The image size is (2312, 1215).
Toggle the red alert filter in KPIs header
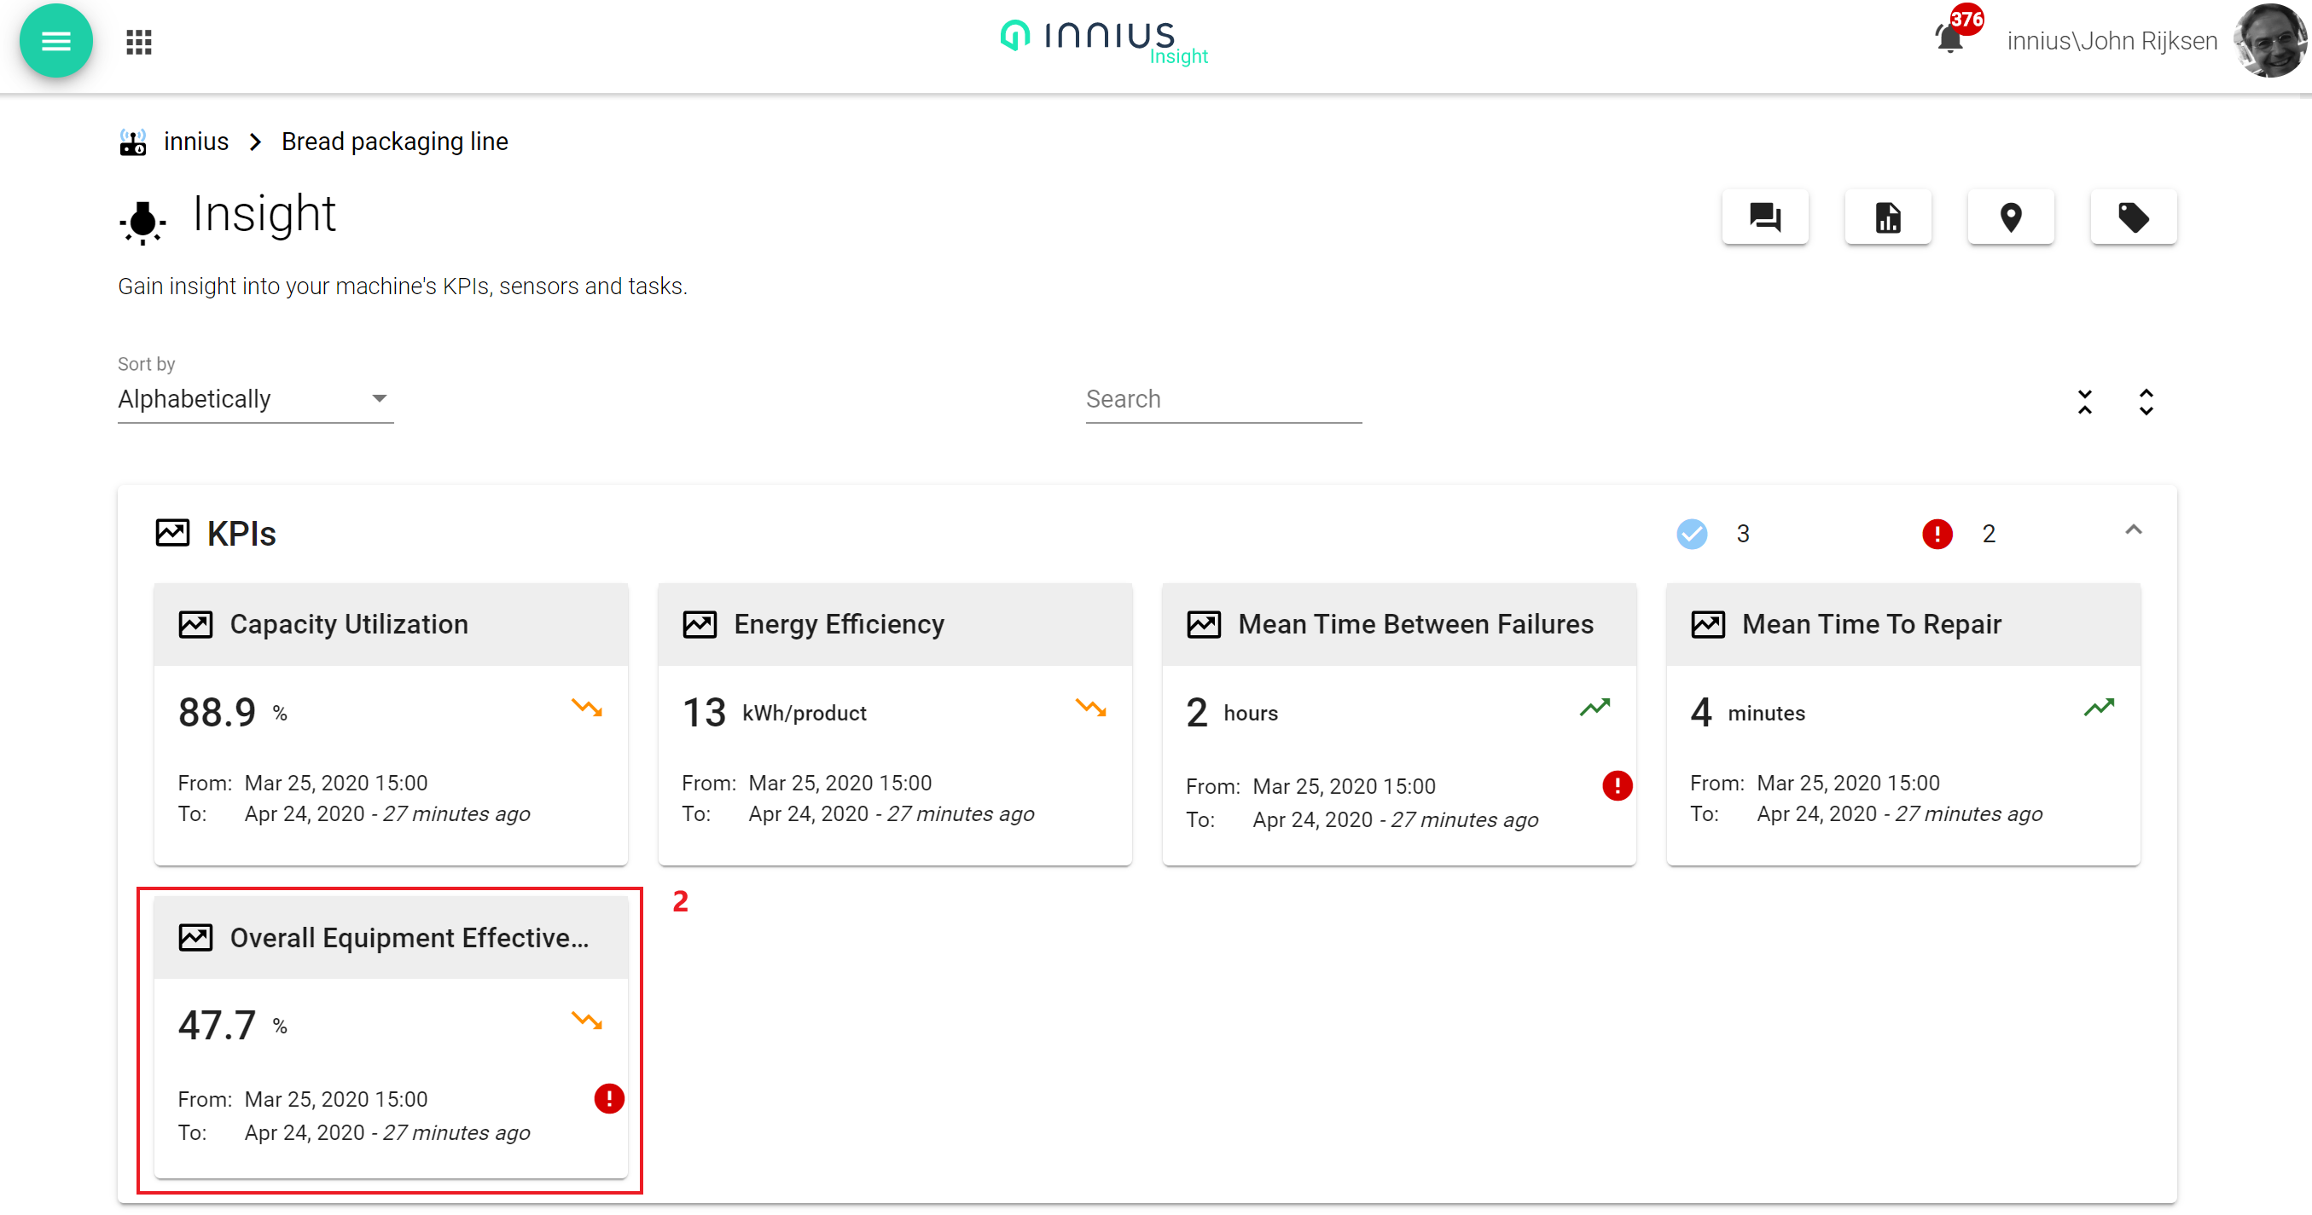pos(1937,534)
